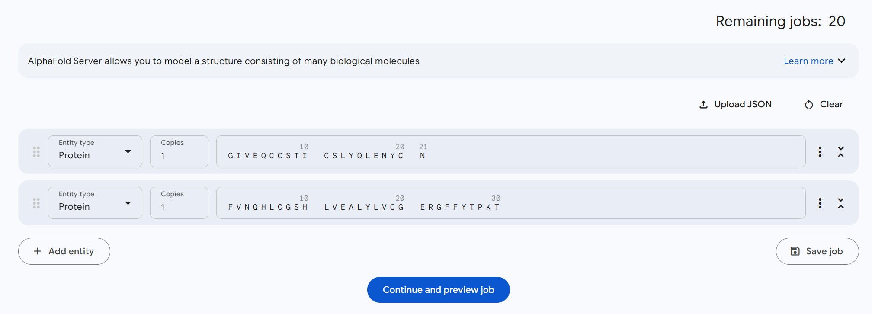Click the floppy disk Save job icon
Screen dimensions: 872x314
point(795,251)
